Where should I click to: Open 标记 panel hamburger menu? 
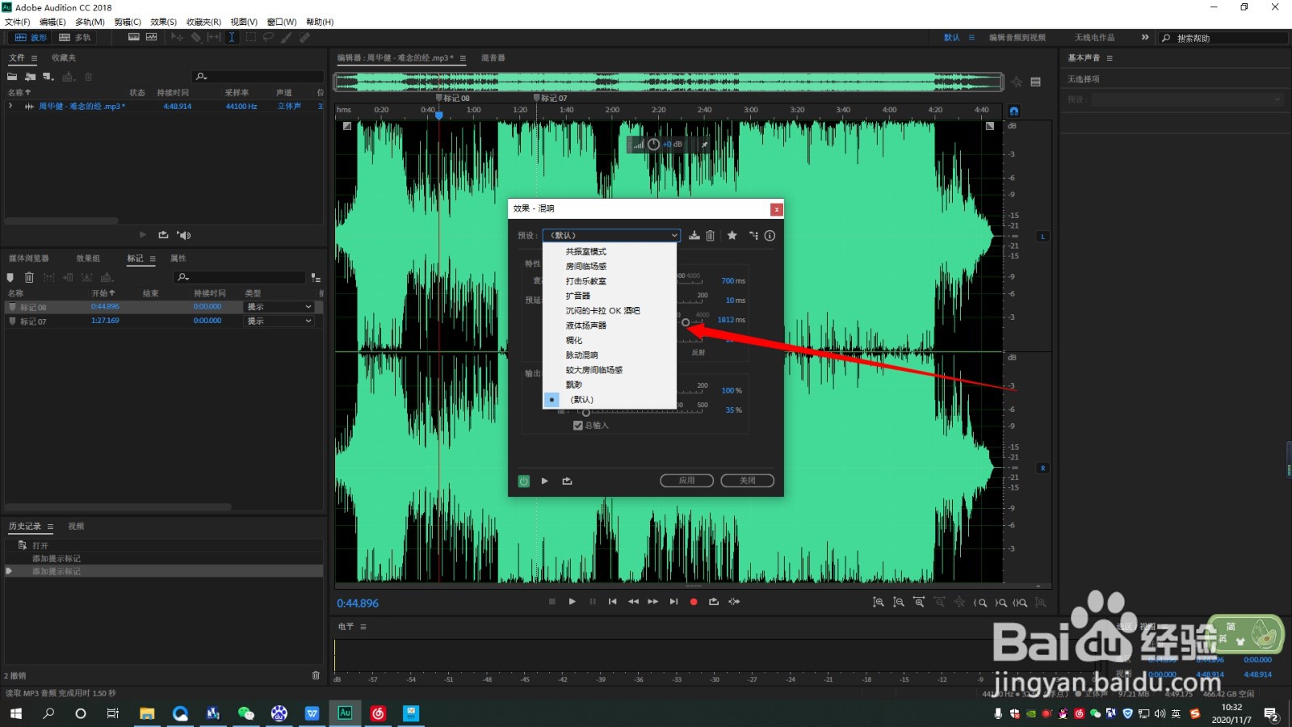coord(153,258)
